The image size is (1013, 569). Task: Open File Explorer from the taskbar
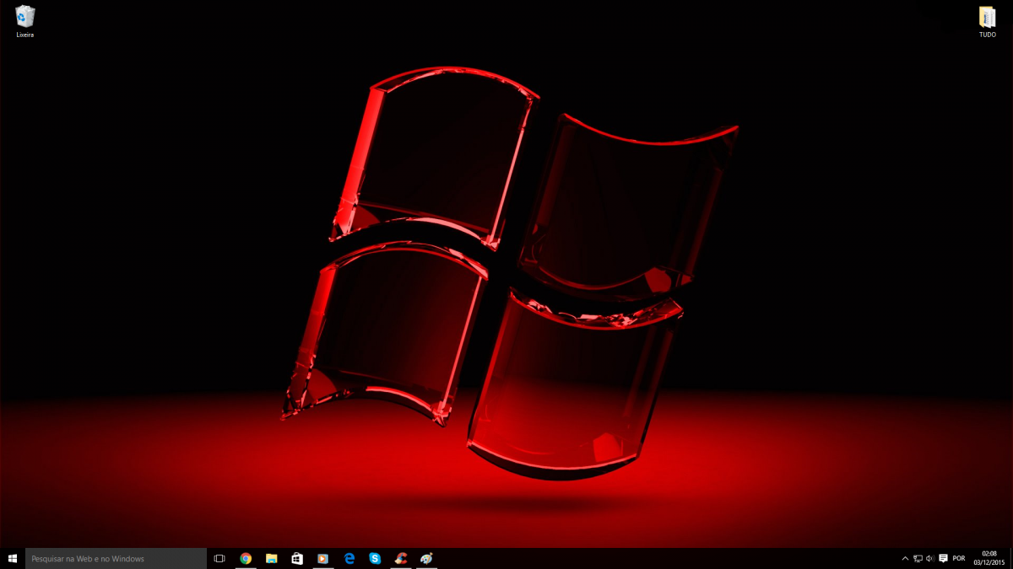[x=271, y=558]
